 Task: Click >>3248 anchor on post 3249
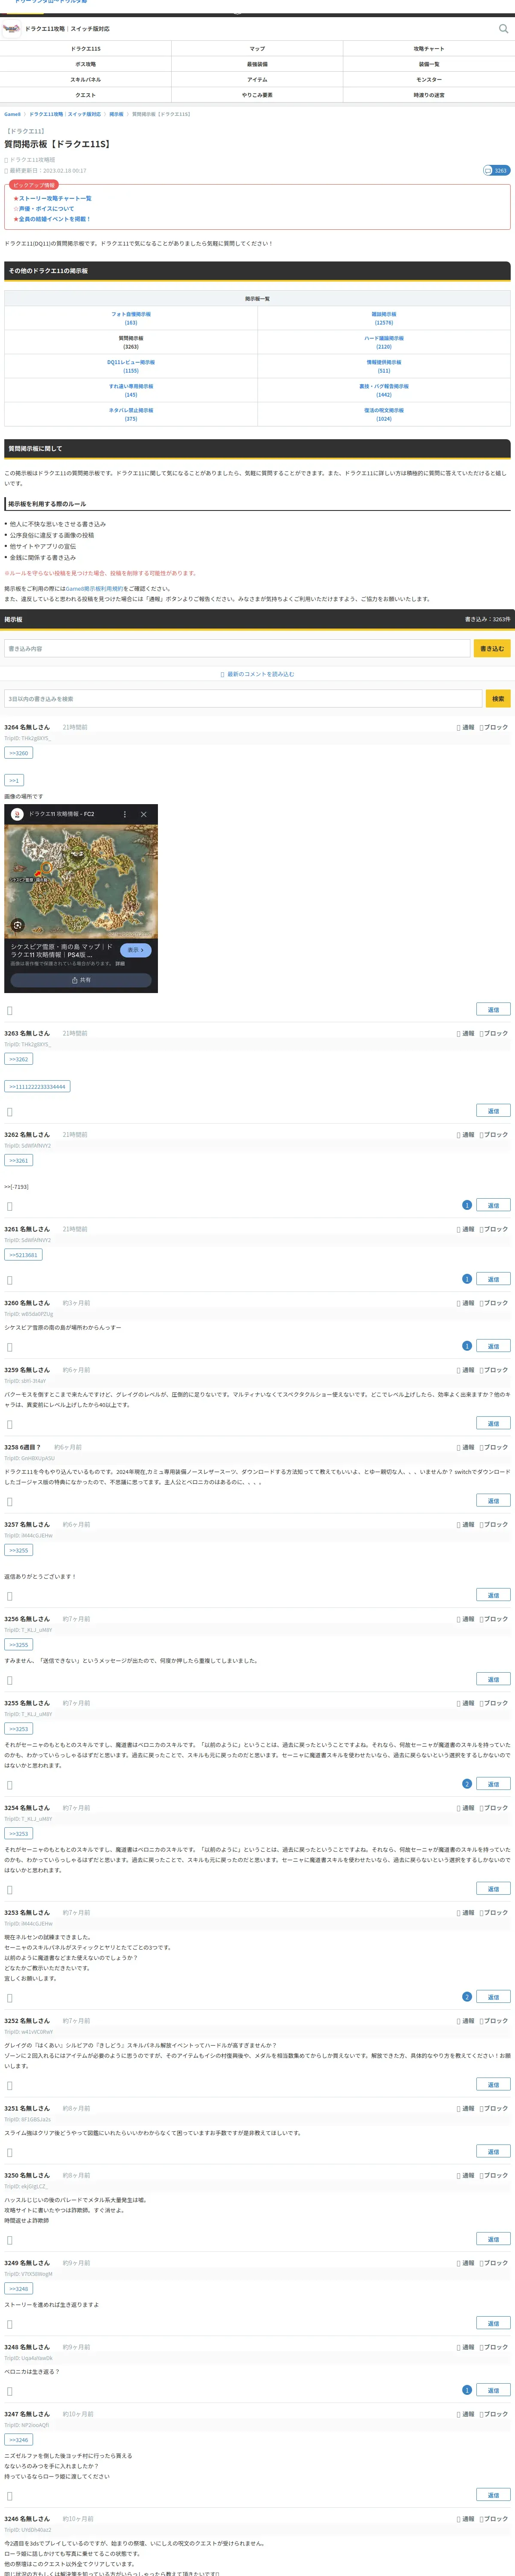19,2288
